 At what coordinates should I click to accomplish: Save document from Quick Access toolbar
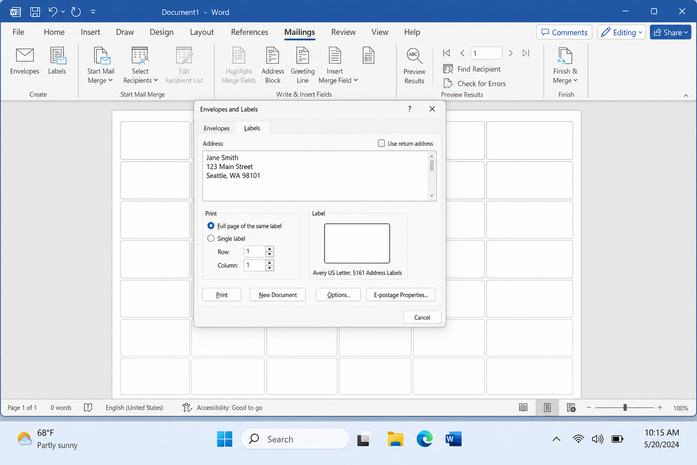35,12
